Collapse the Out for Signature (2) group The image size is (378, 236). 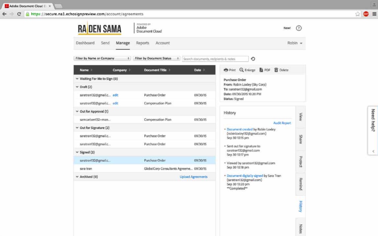(x=77, y=128)
